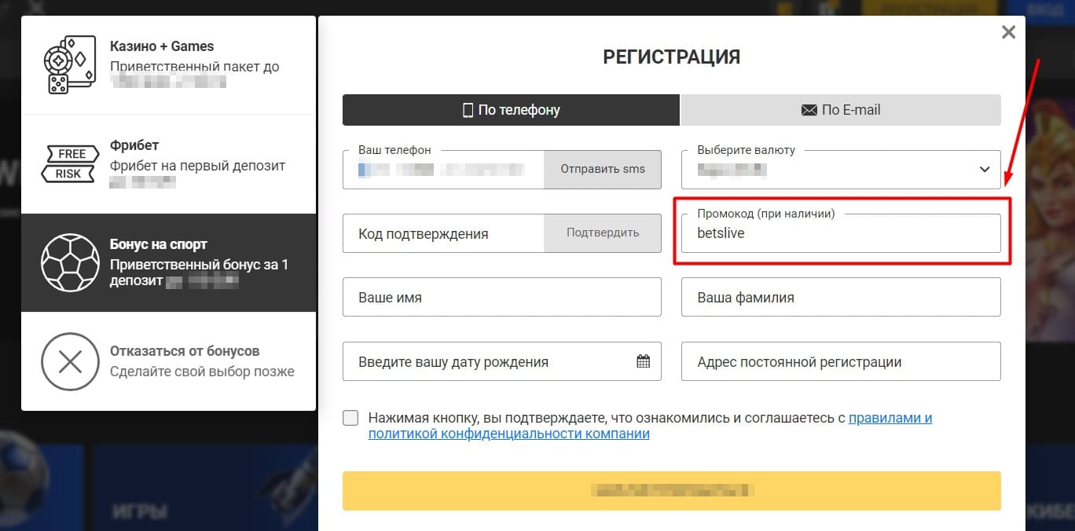Click the soccer ball icon
This screenshot has width=1075, height=531.
point(70,262)
